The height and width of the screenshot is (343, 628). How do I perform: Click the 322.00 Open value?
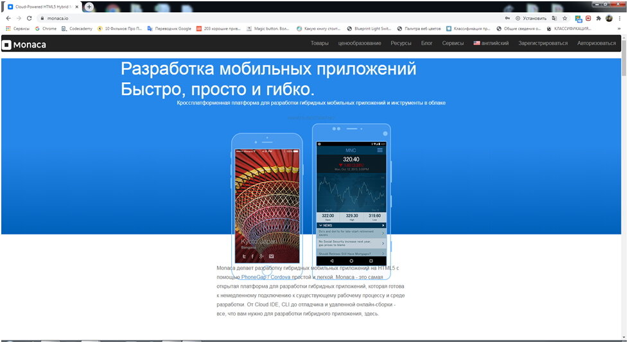pyautogui.click(x=328, y=216)
